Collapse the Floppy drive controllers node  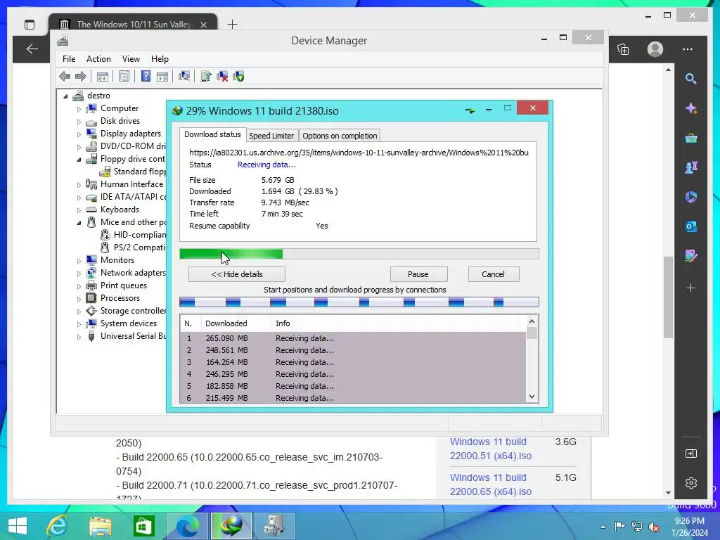click(x=79, y=160)
